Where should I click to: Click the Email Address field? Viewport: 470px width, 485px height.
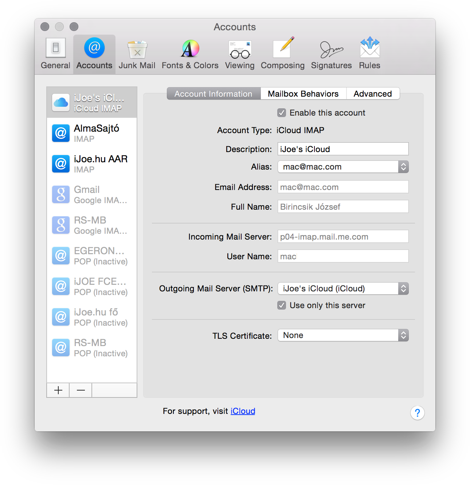pyautogui.click(x=343, y=187)
